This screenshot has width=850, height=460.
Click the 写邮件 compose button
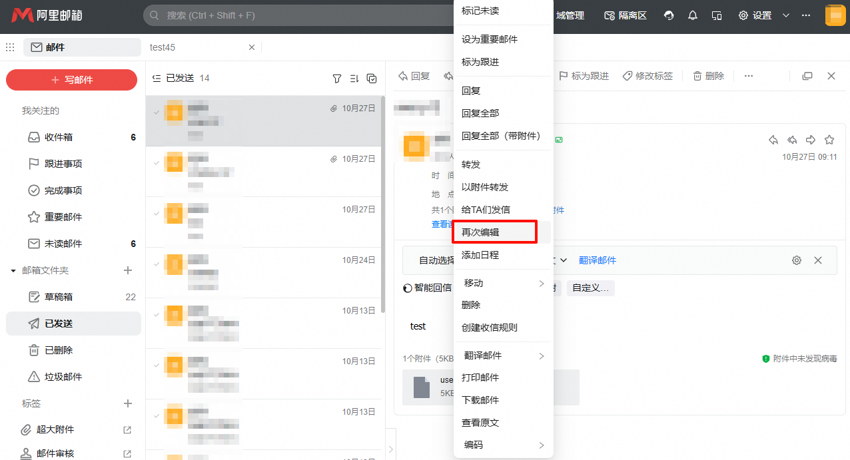point(72,80)
